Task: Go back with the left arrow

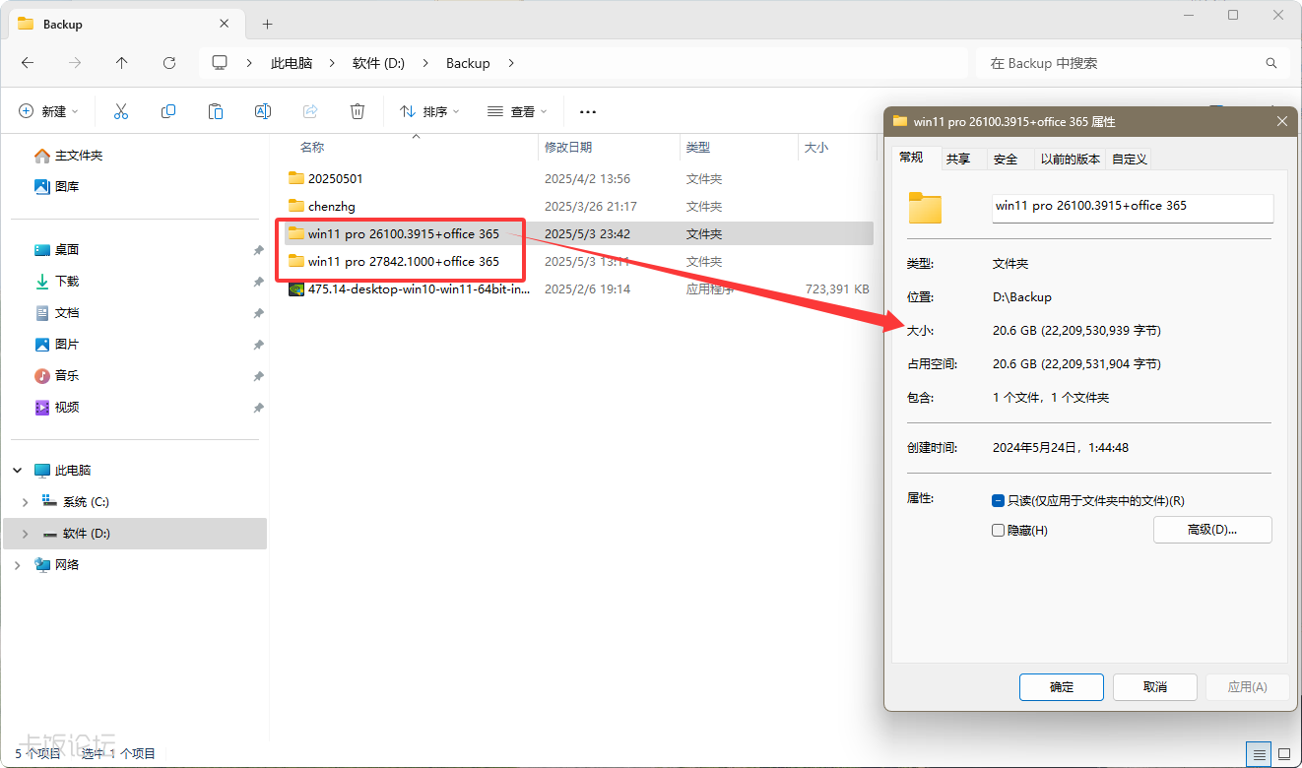Action: point(28,63)
